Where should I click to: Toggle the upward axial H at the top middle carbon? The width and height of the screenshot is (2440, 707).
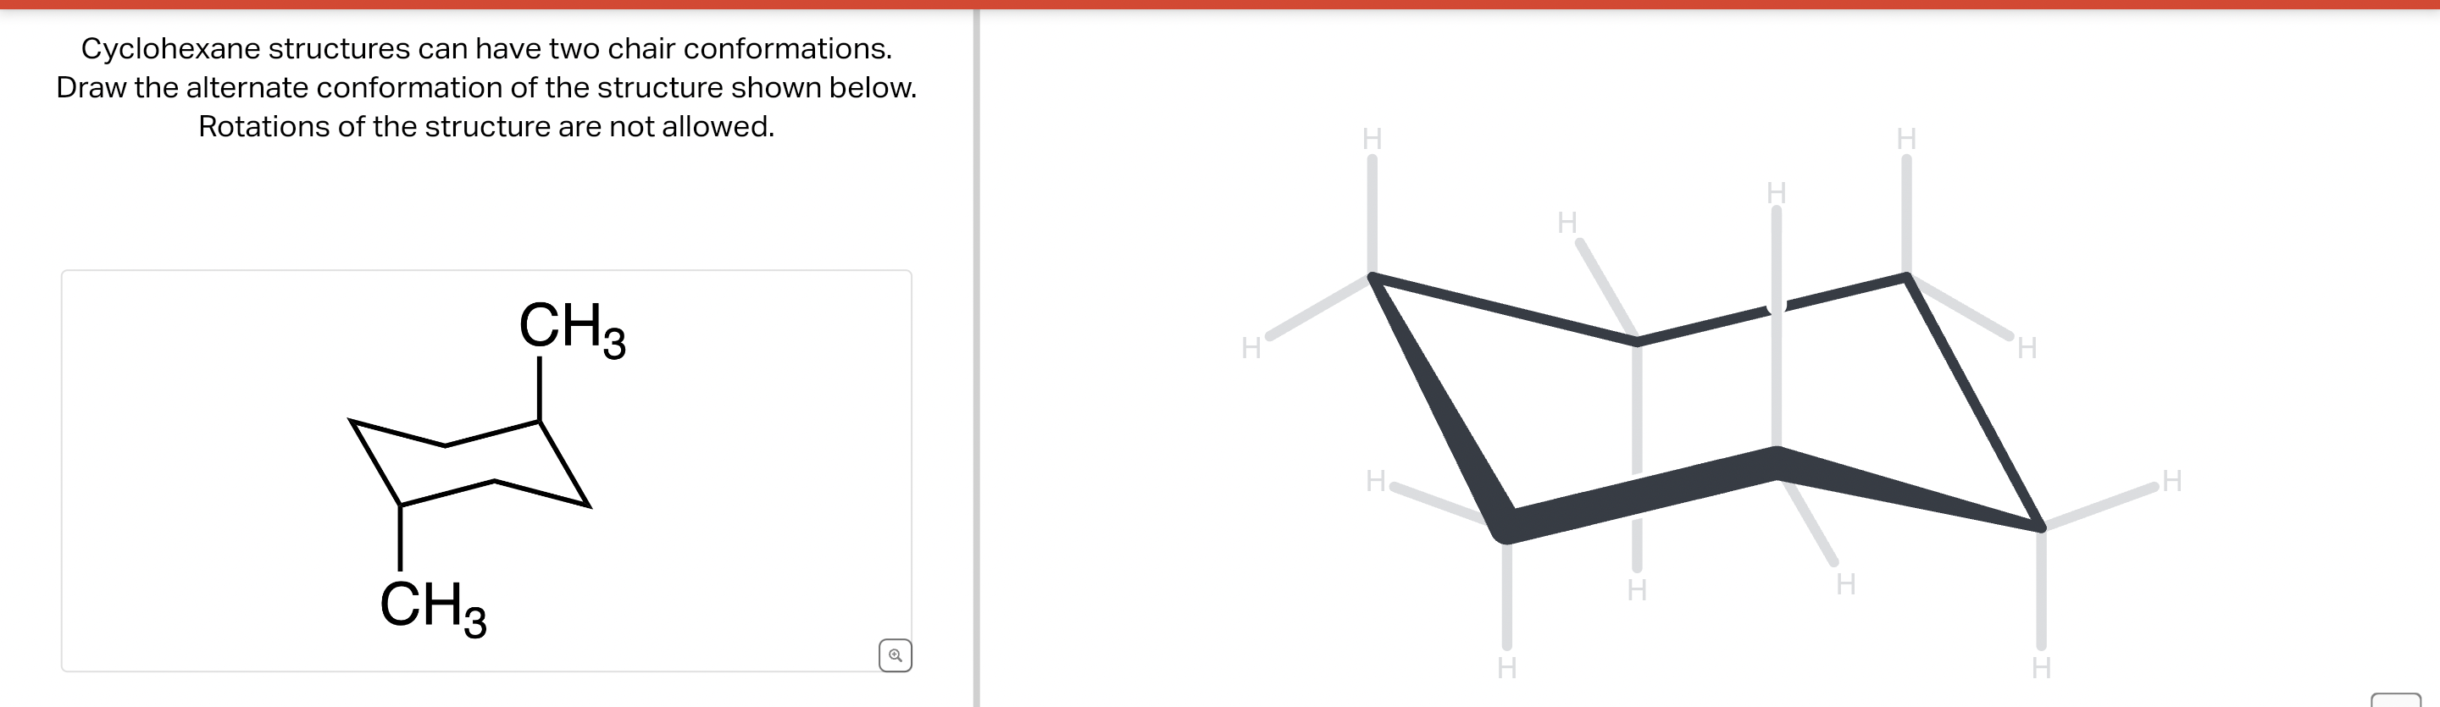(1776, 194)
